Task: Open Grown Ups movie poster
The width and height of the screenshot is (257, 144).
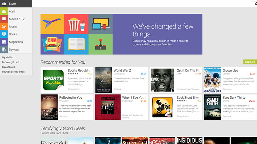Action: (213, 80)
